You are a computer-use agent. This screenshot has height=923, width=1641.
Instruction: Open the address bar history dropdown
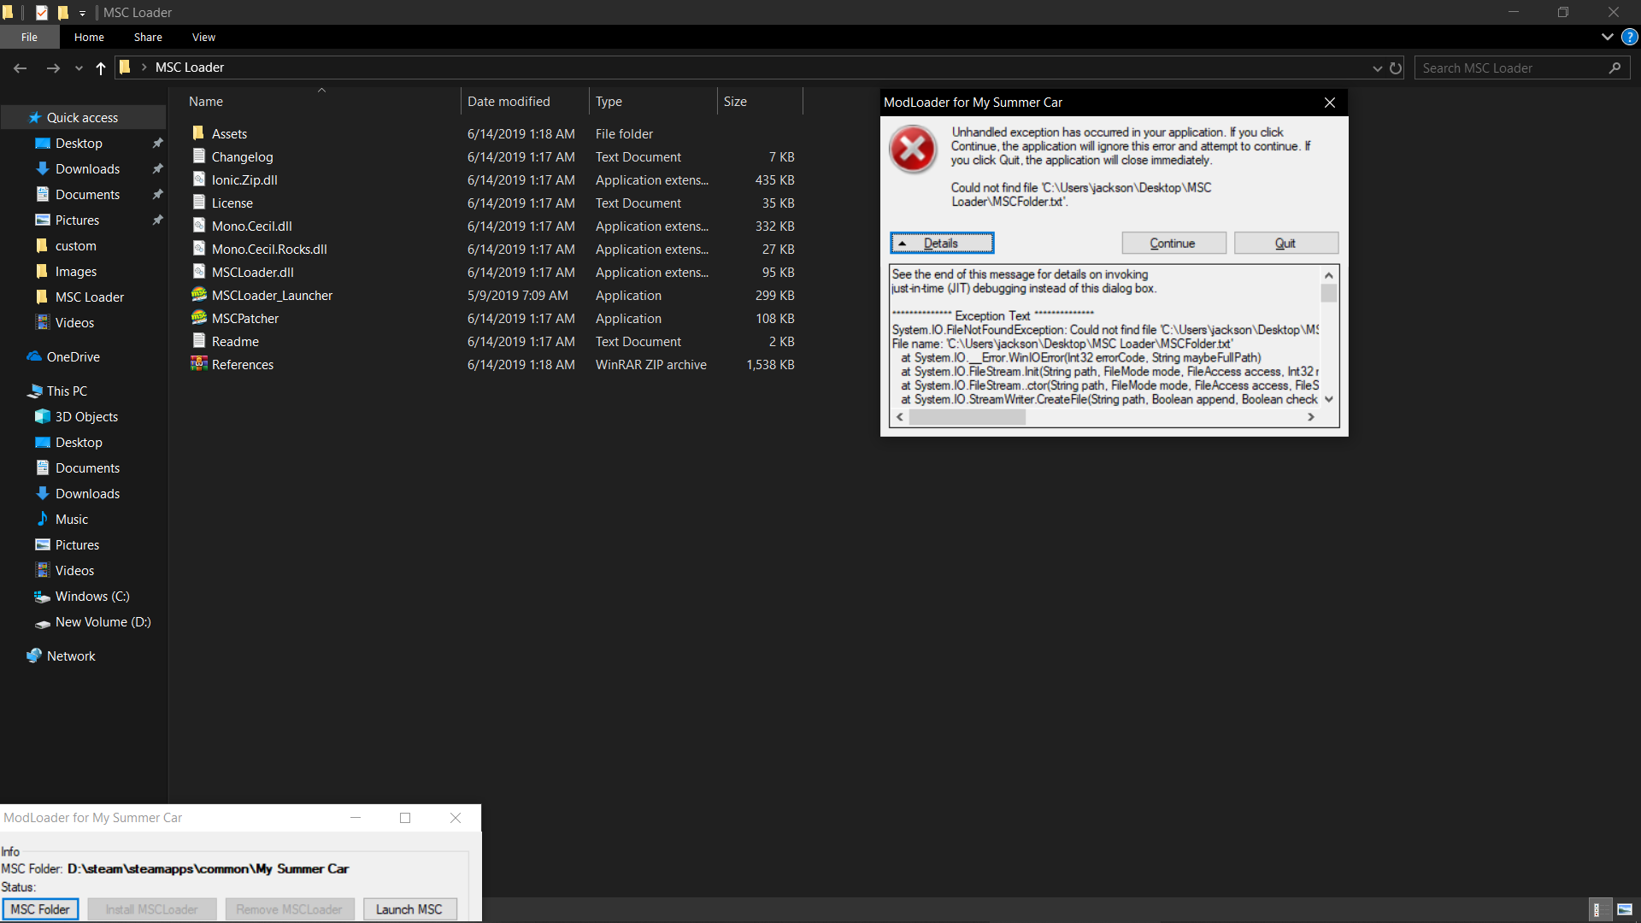click(1377, 68)
